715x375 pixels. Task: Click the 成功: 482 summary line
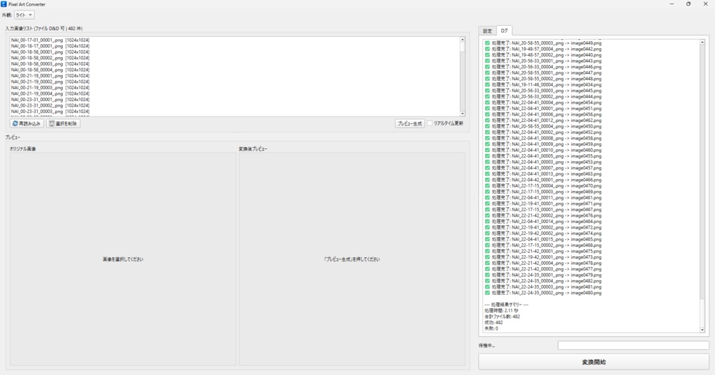pos(494,322)
